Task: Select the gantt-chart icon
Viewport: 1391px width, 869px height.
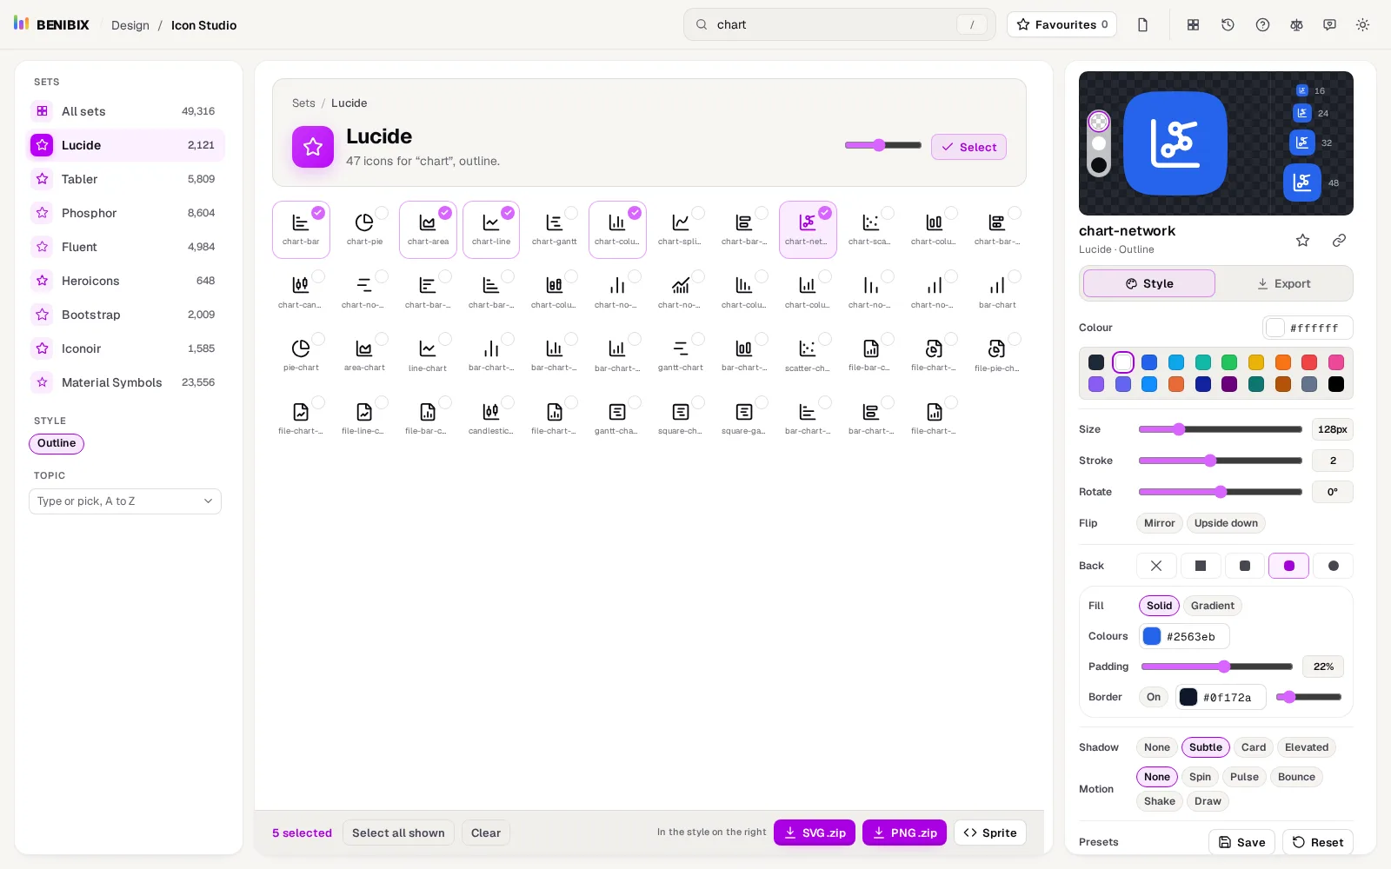Action: 681,355
